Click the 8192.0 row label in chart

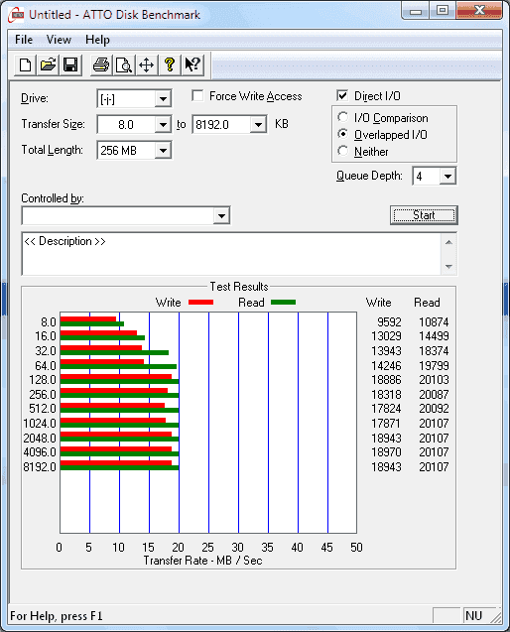(x=40, y=466)
